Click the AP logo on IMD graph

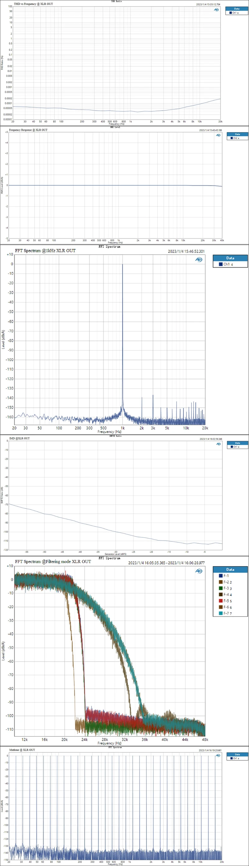click(218, 444)
